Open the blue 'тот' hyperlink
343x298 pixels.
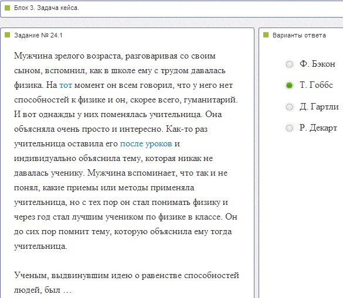tap(66, 85)
